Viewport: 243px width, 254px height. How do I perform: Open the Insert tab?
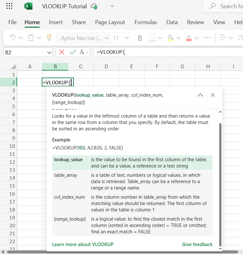(56, 22)
